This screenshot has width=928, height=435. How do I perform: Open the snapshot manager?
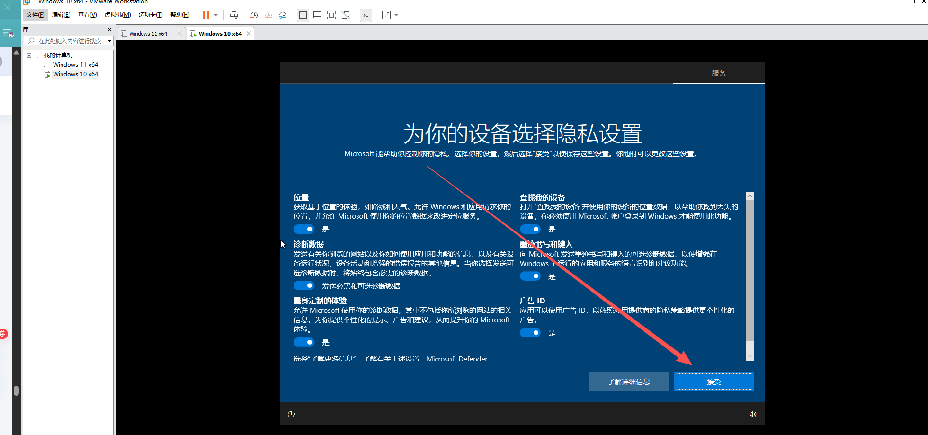[283, 15]
